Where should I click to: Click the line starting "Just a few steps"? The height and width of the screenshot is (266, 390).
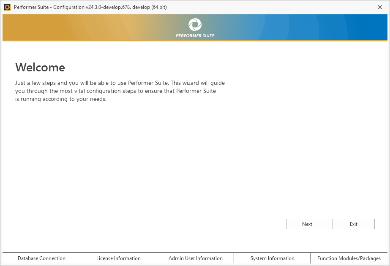point(120,83)
